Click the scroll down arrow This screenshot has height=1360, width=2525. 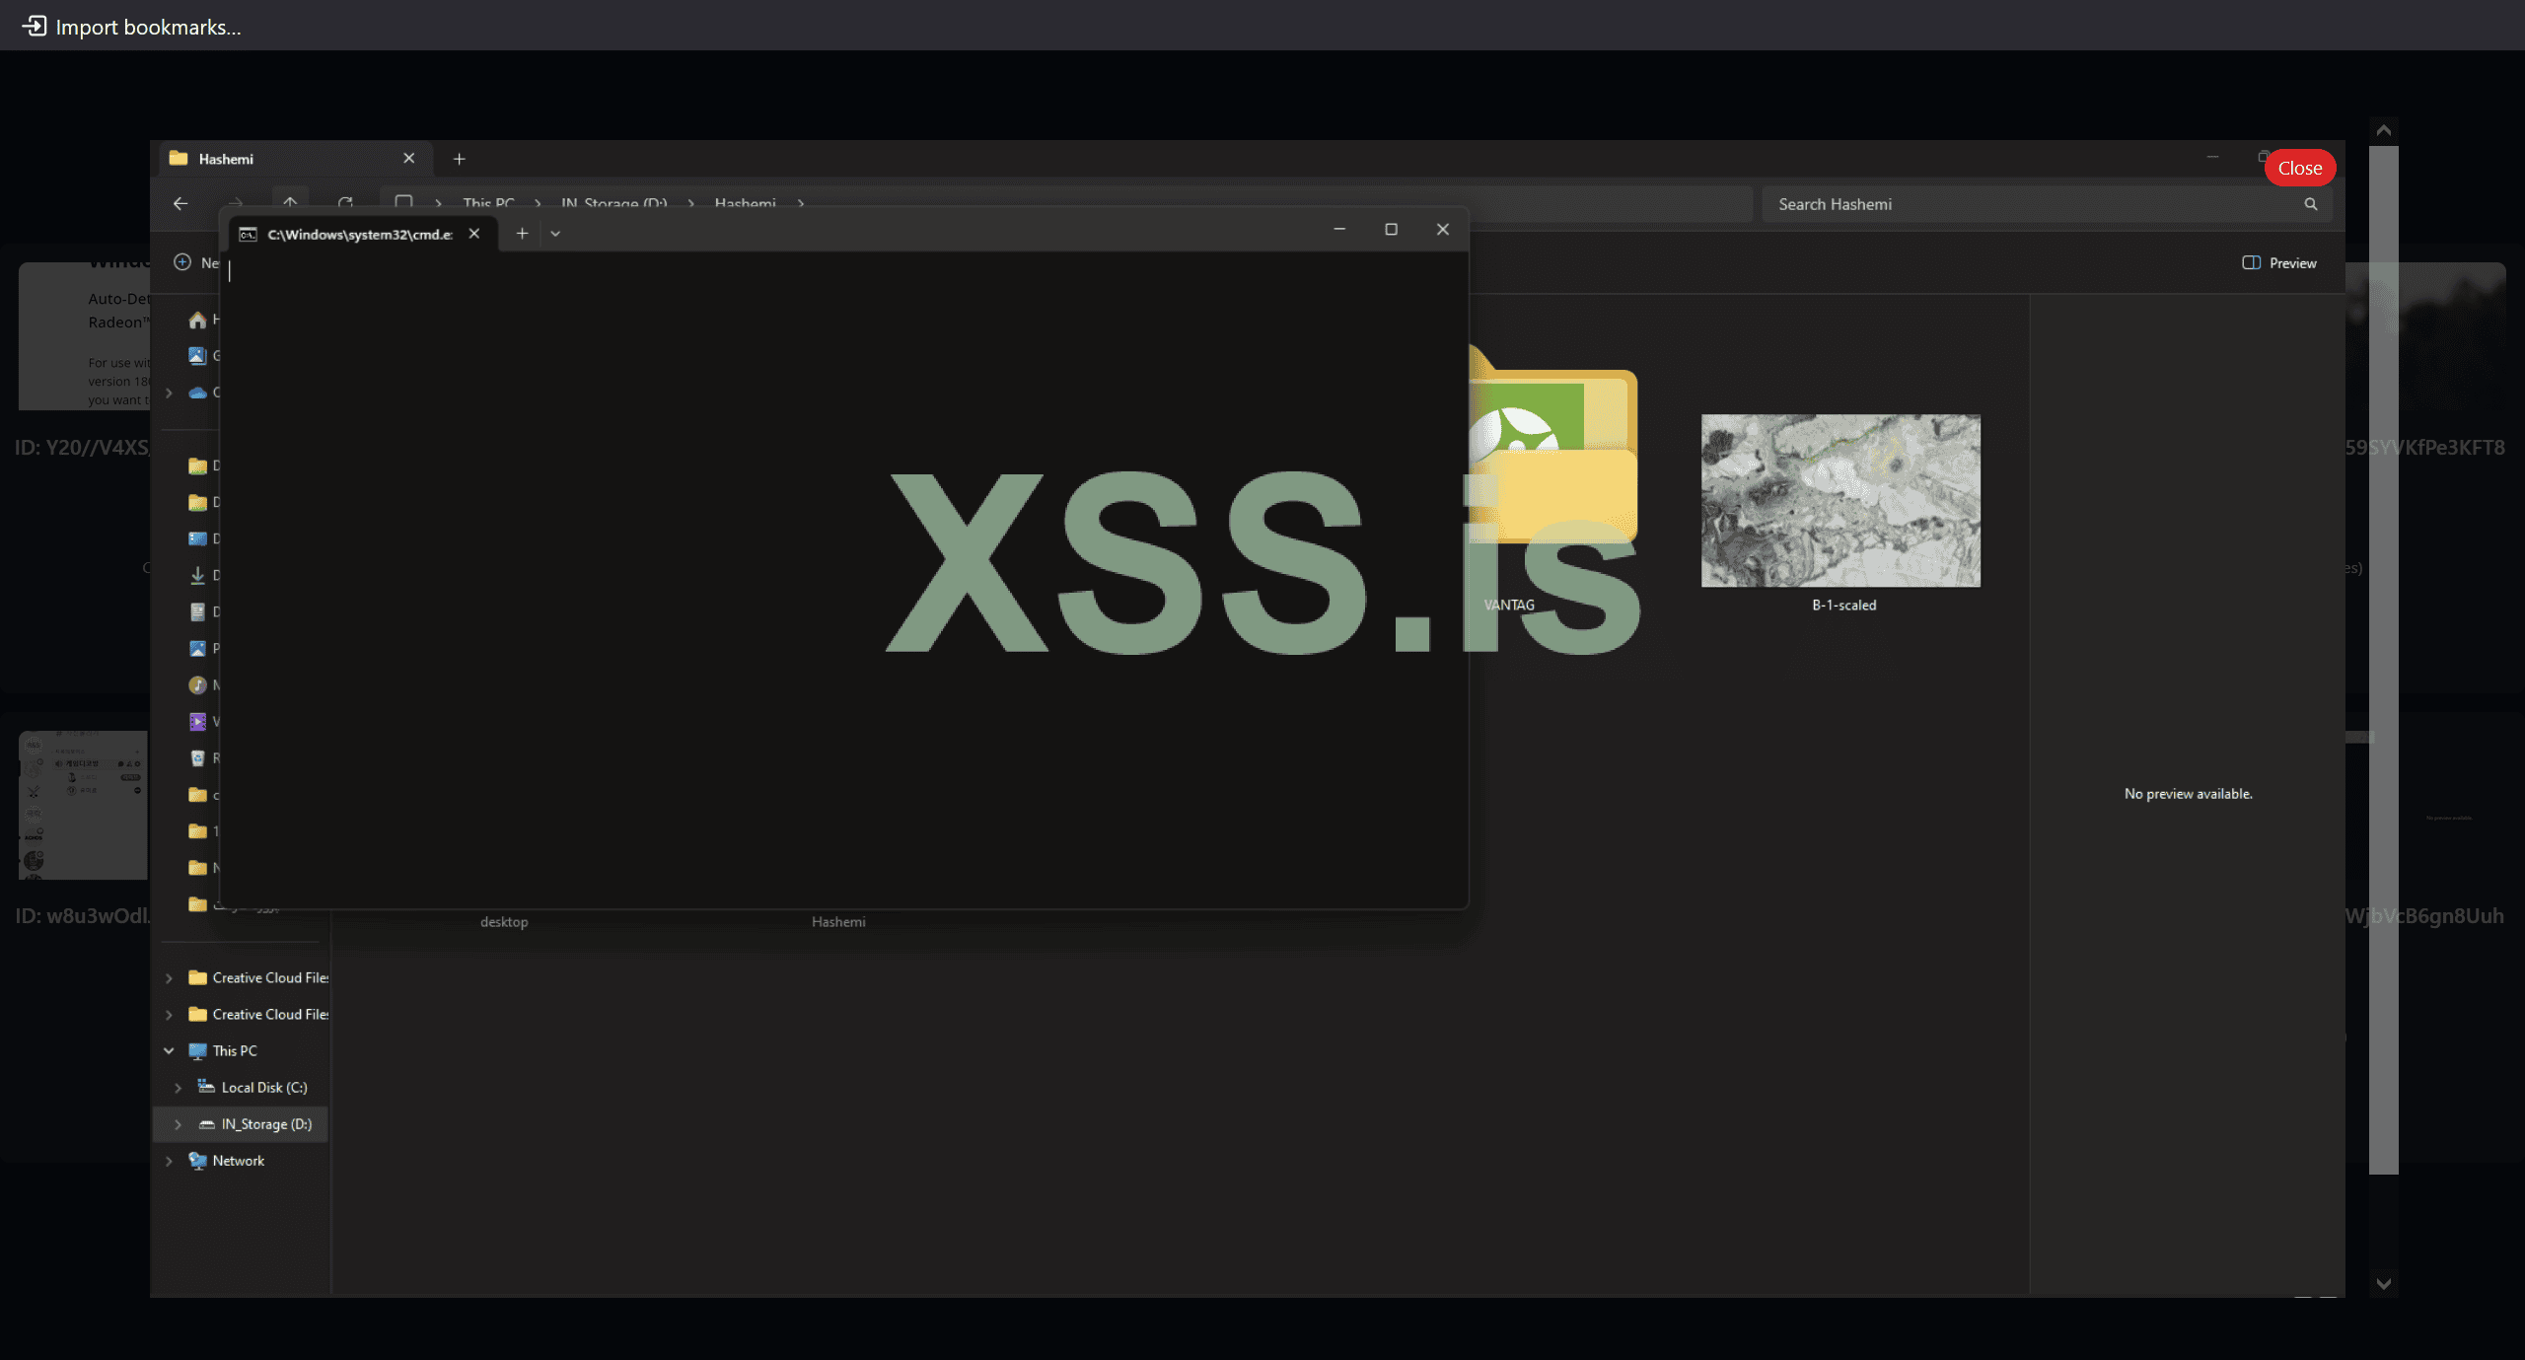tap(2384, 1283)
